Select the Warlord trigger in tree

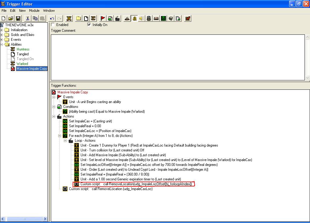(22, 64)
